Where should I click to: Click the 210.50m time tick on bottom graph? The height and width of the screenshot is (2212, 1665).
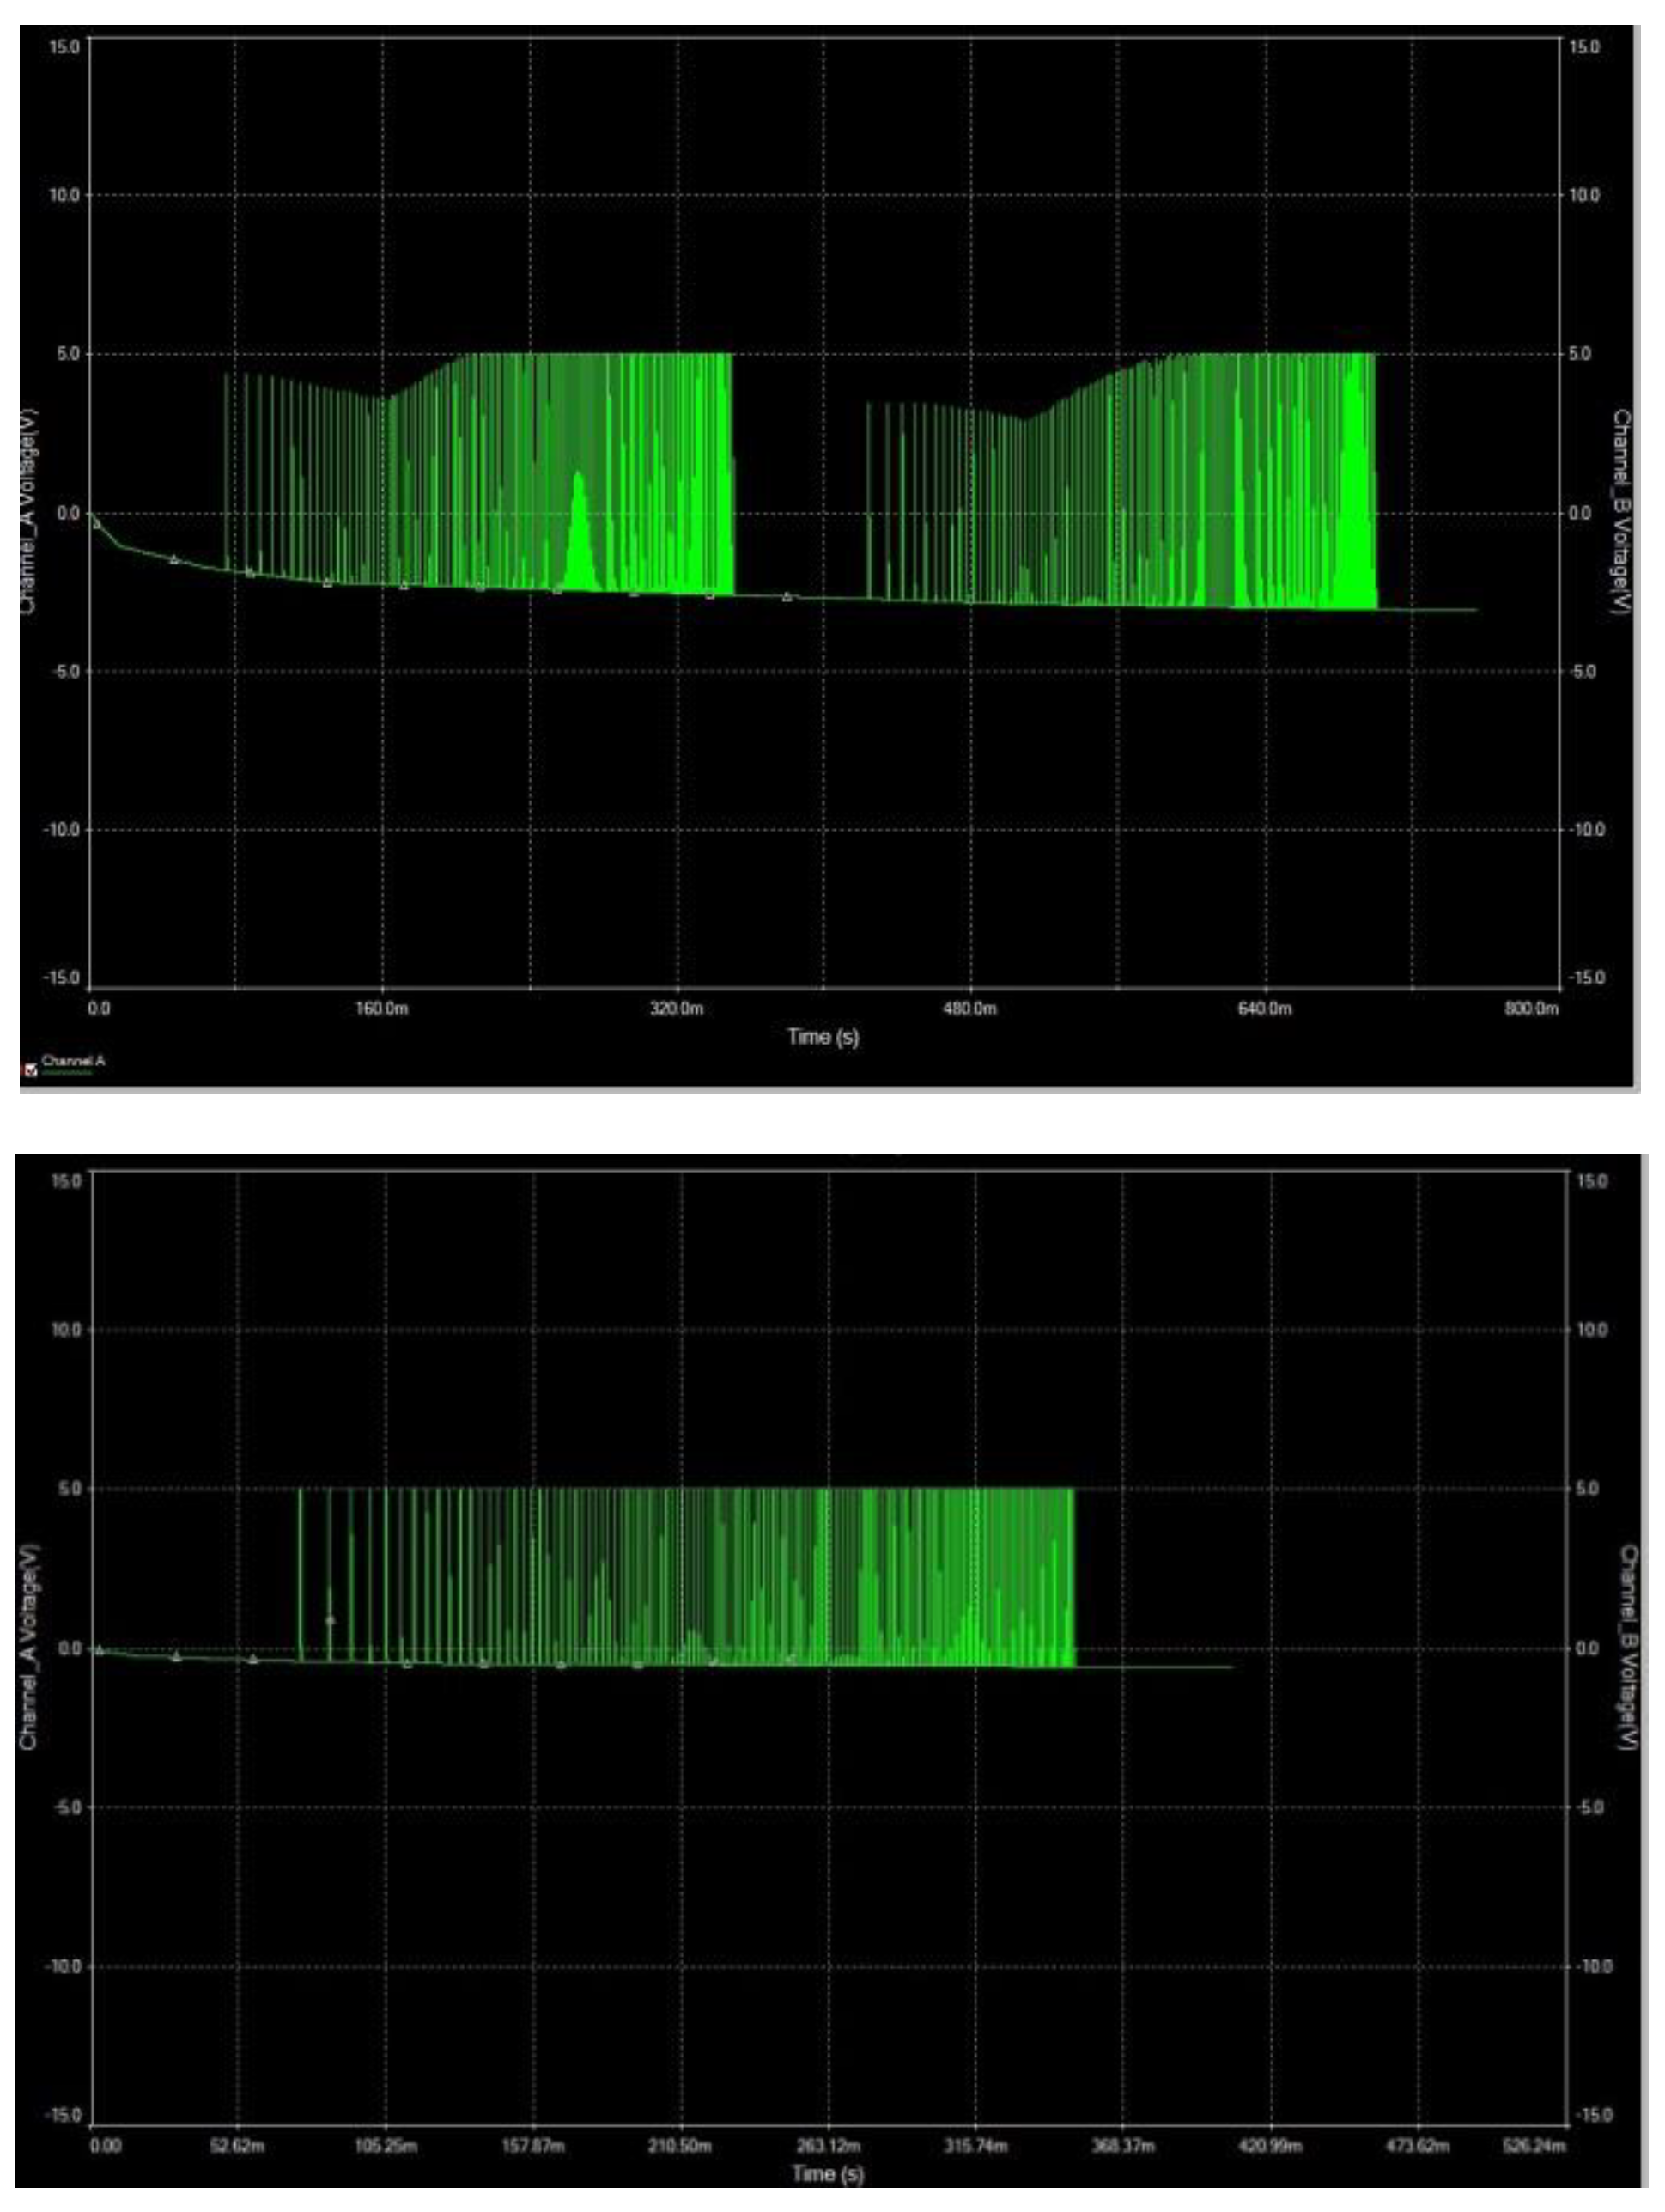(x=679, y=2146)
